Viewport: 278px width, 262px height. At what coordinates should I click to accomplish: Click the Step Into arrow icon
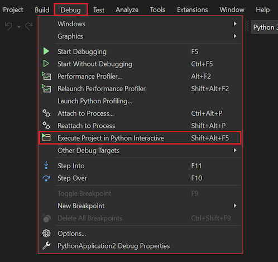(46, 165)
